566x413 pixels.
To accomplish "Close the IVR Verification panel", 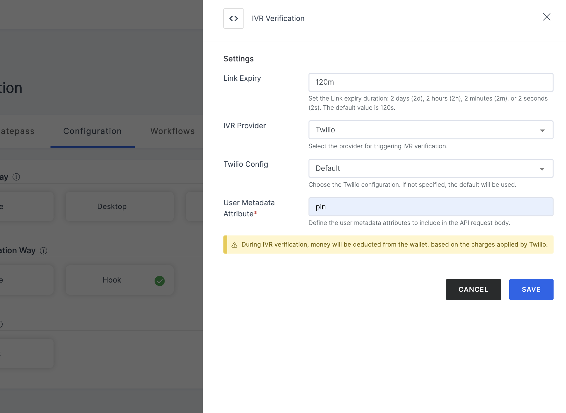I will pos(547,17).
